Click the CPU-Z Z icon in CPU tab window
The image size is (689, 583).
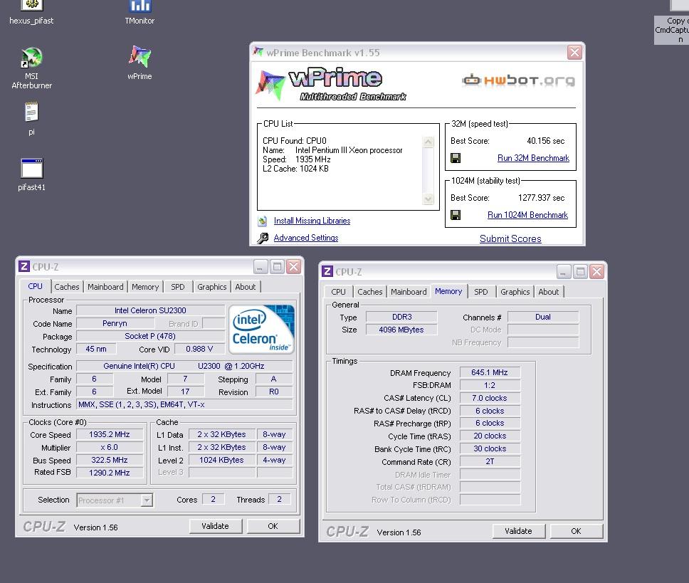tap(24, 267)
